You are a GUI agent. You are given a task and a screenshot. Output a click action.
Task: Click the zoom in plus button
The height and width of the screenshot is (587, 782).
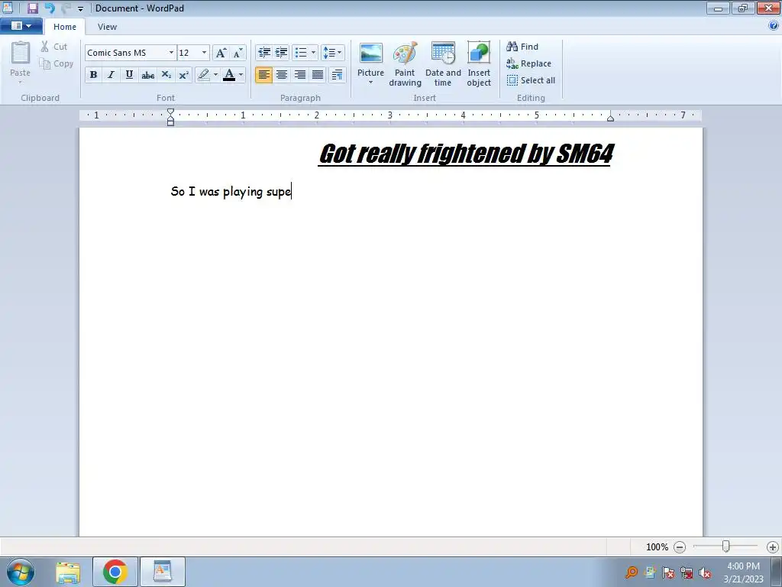coord(773,547)
